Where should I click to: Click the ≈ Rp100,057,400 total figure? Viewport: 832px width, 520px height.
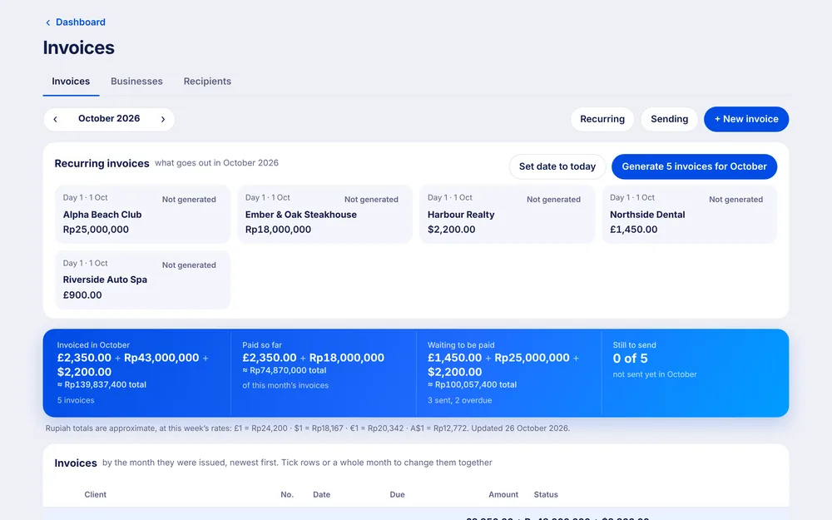point(473,384)
